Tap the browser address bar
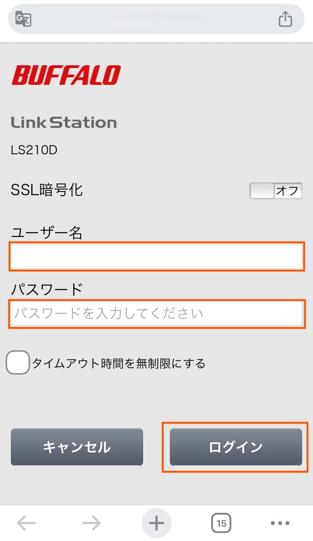 coord(154,19)
